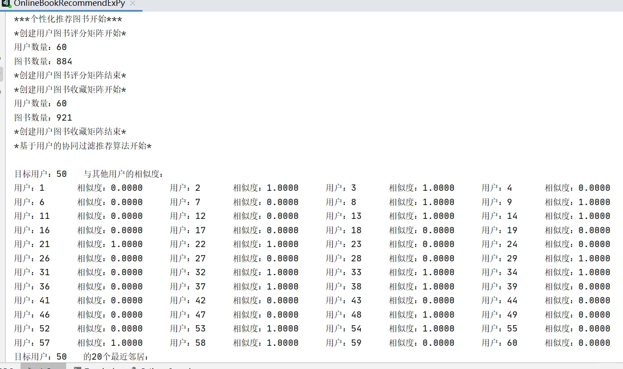Close the OnlineBookRecommendExPy run tab
Image resolution: width=623 pixels, height=369 pixels.
click(132, 4)
